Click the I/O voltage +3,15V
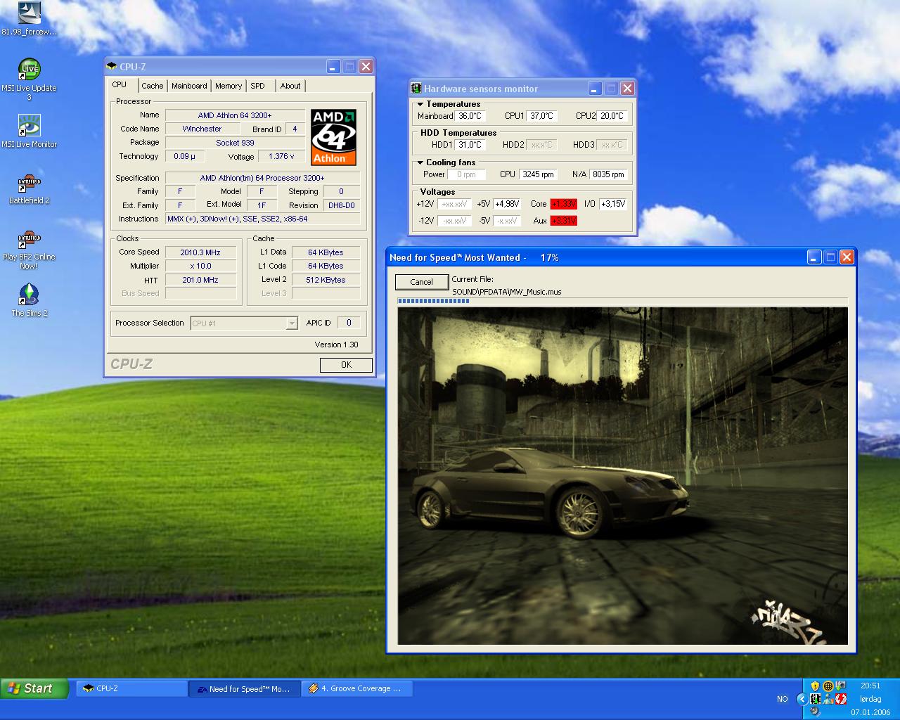 pyautogui.click(x=613, y=204)
